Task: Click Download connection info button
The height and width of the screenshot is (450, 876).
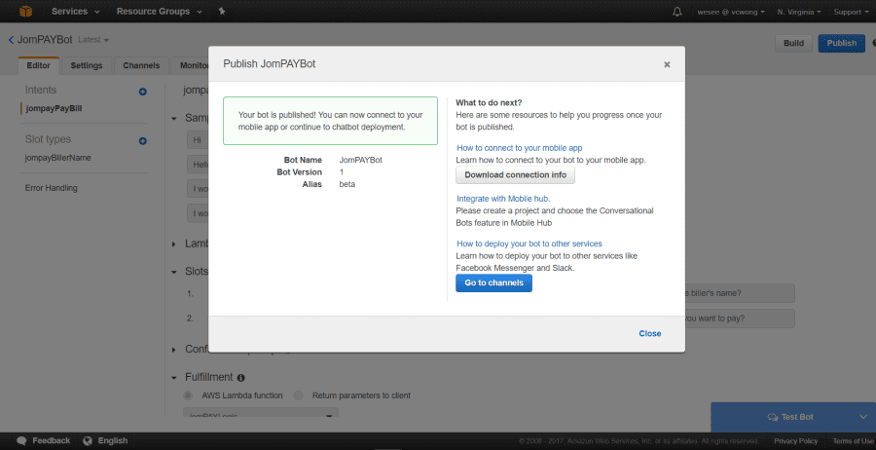Action: pyautogui.click(x=515, y=175)
